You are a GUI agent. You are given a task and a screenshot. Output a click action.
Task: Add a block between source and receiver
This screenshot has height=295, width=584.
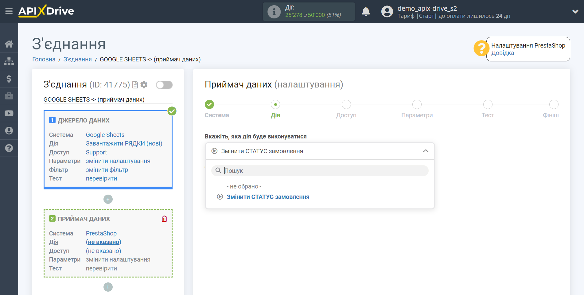[108, 199]
